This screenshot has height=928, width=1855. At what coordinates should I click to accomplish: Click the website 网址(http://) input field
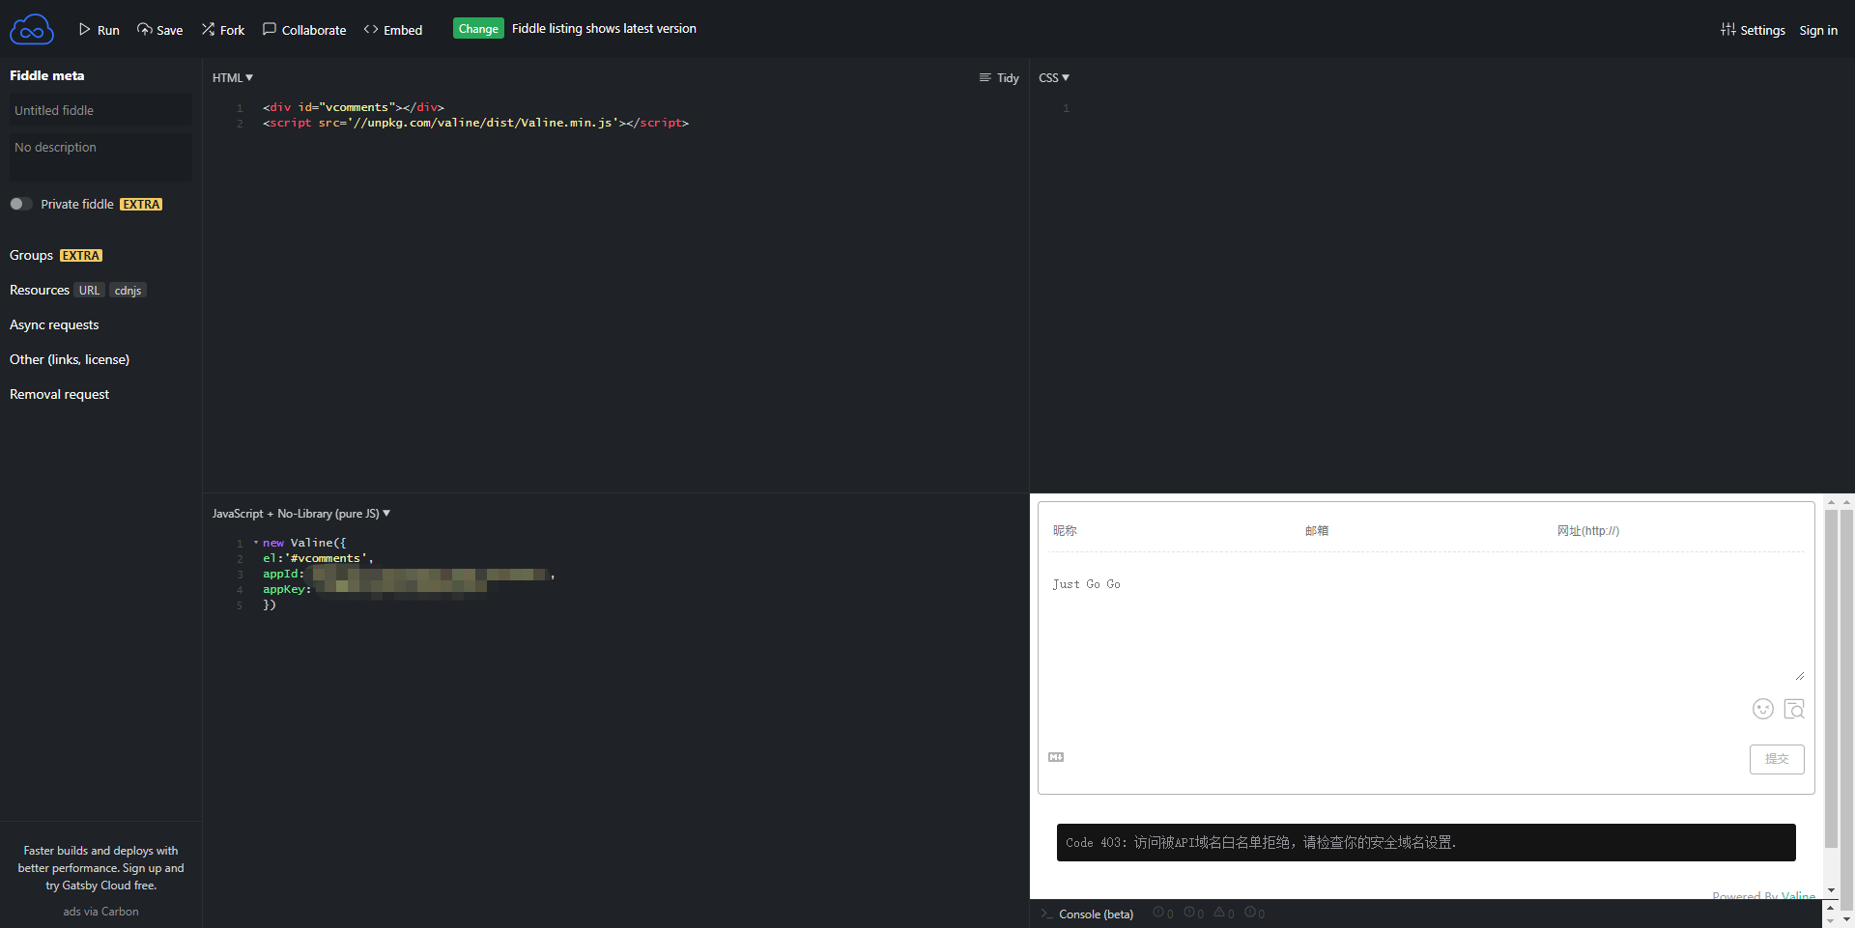(x=1678, y=530)
